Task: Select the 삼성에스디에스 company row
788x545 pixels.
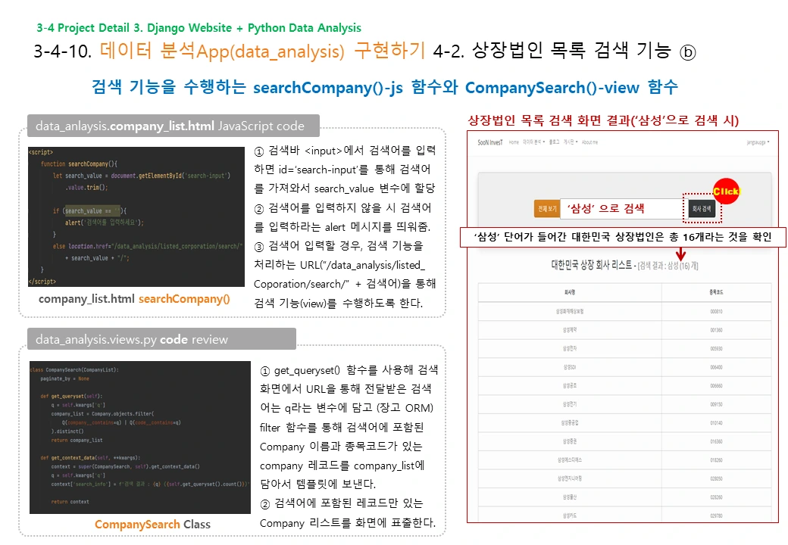Action: pyautogui.click(x=624, y=460)
